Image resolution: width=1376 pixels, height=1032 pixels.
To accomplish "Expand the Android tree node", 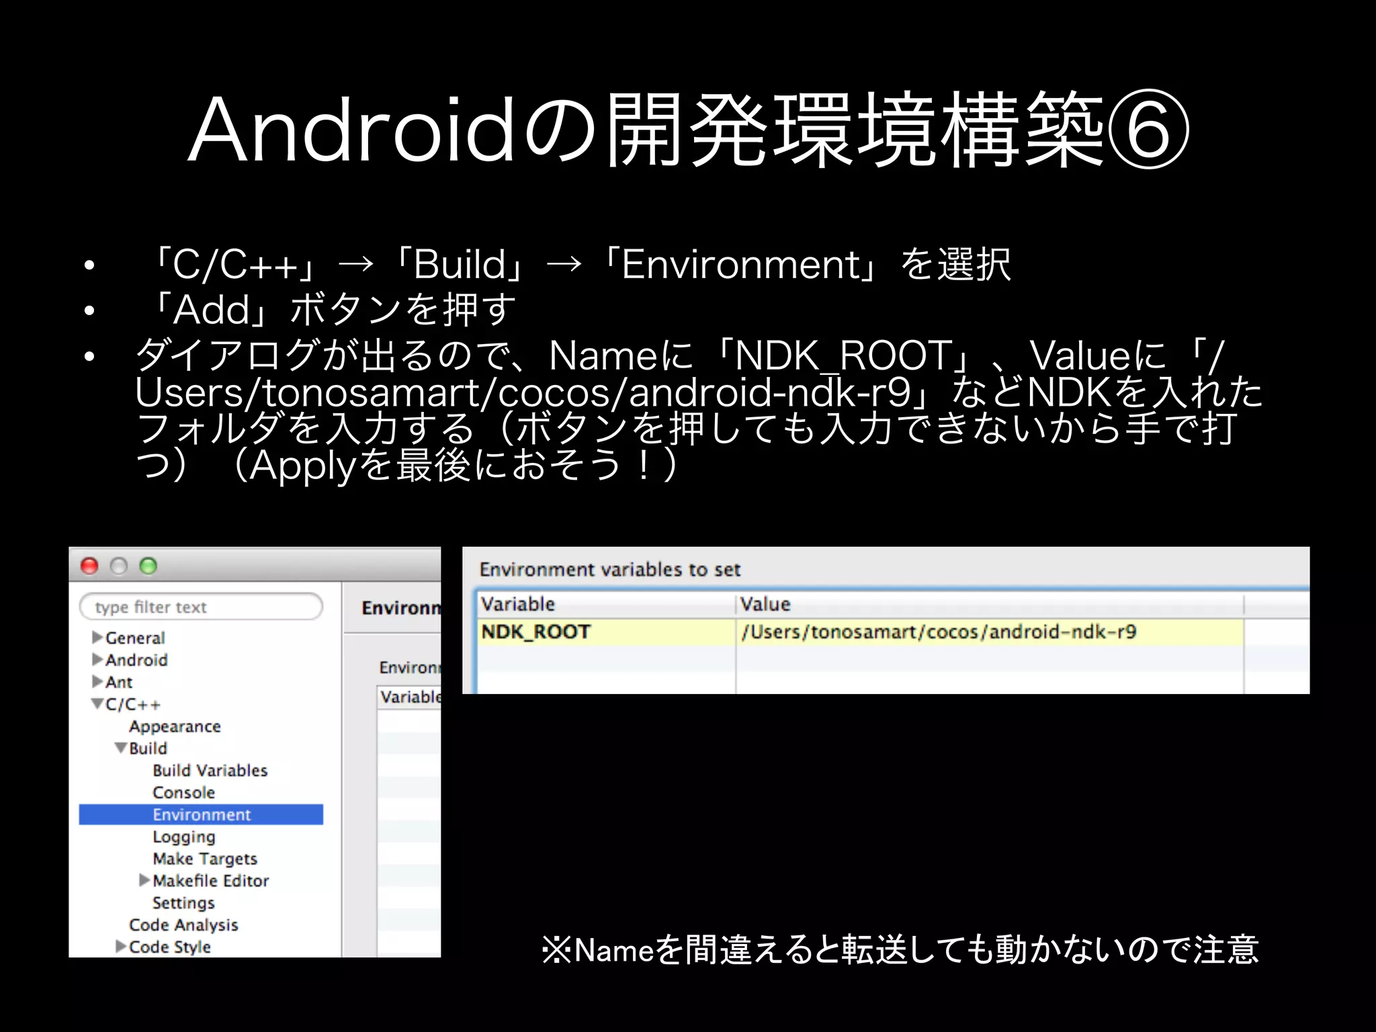I will point(97,659).
